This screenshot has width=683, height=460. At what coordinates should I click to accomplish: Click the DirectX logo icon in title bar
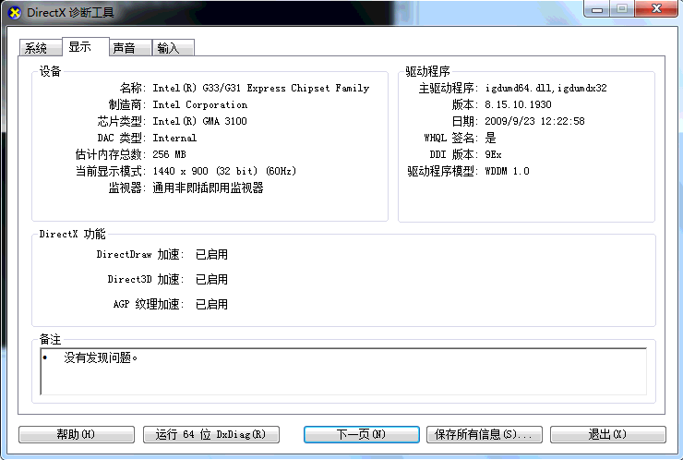point(15,13)
